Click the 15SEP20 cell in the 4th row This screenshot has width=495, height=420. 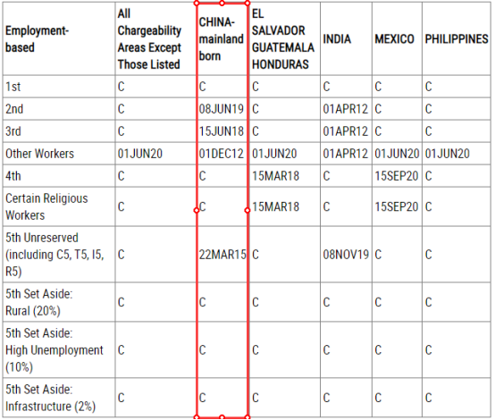(397, 176)
